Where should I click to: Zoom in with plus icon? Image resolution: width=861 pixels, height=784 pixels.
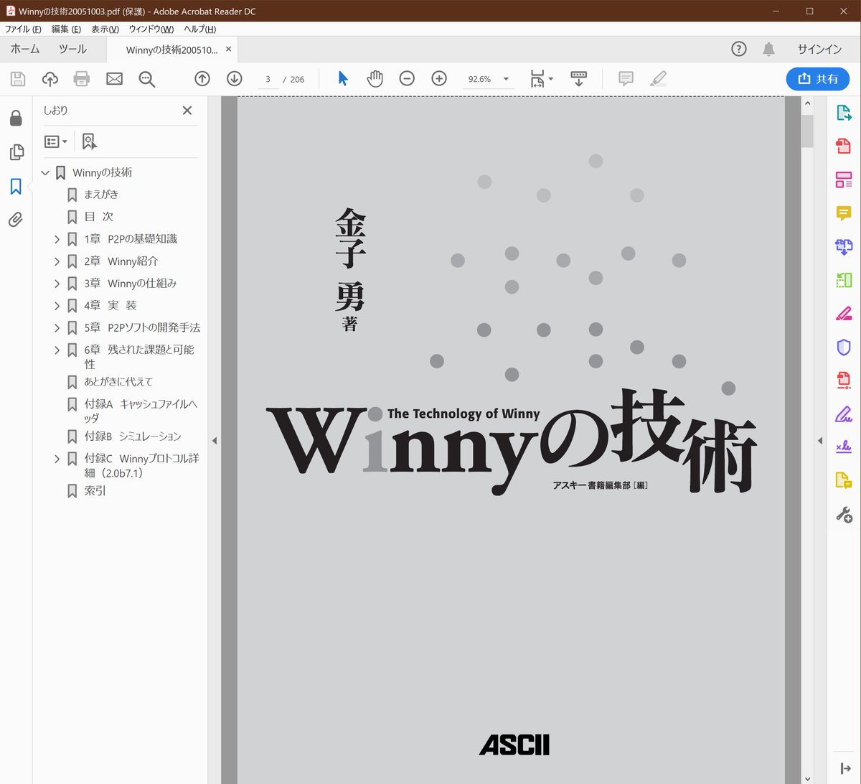439,79
